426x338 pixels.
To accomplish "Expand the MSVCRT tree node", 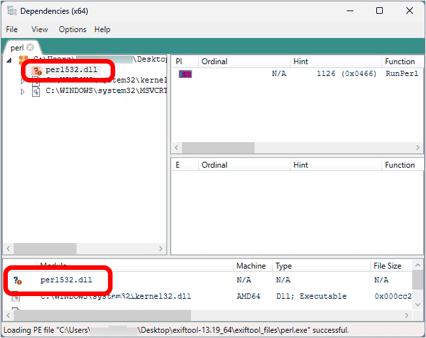I will tap(22, 92).
